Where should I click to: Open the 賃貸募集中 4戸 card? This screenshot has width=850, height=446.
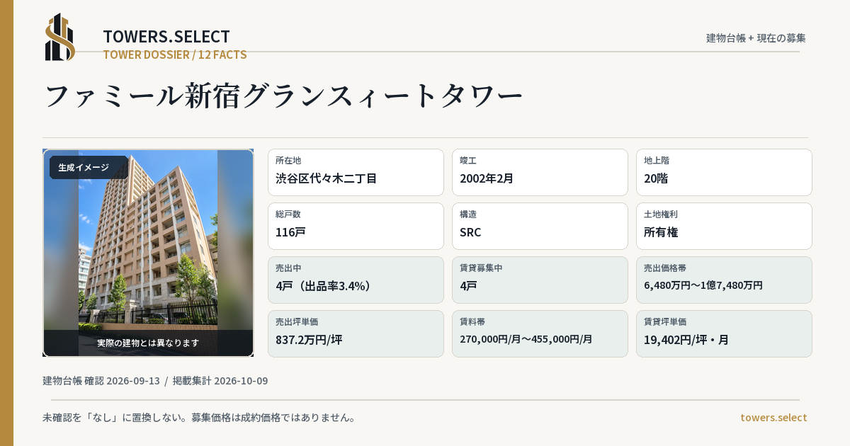click(540, 280)
